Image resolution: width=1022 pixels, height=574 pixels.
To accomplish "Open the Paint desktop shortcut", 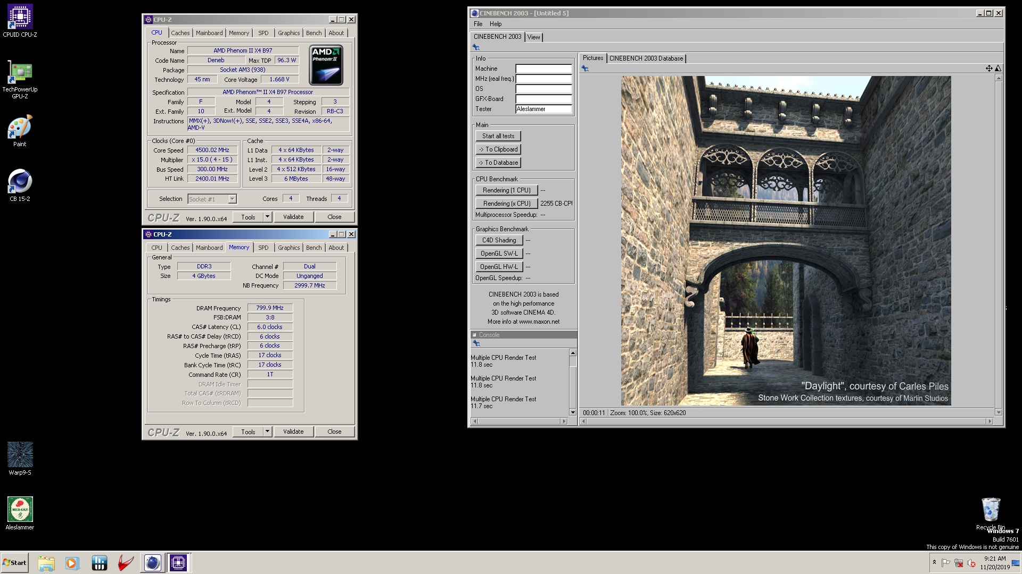I will click(x=20, y=131).
